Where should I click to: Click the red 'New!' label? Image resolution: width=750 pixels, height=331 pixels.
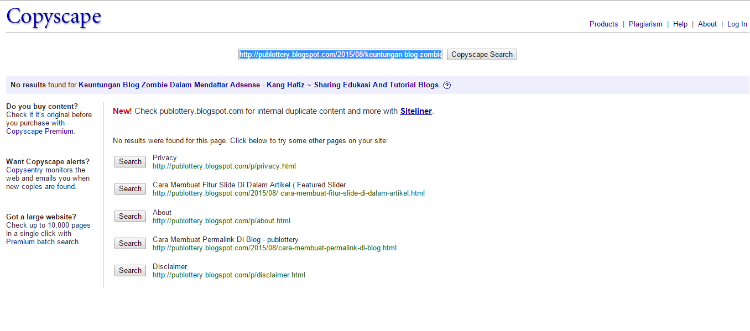122,111
